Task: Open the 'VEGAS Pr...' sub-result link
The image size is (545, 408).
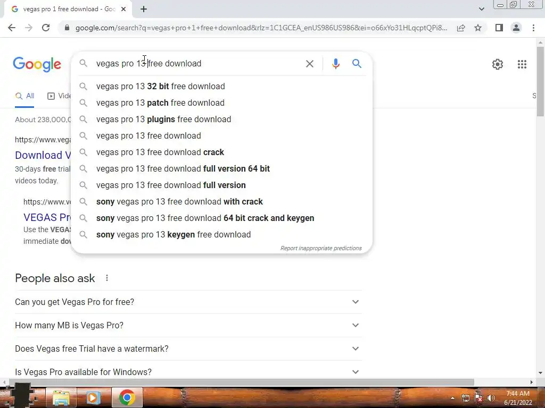Action: (x=47, y=217)
